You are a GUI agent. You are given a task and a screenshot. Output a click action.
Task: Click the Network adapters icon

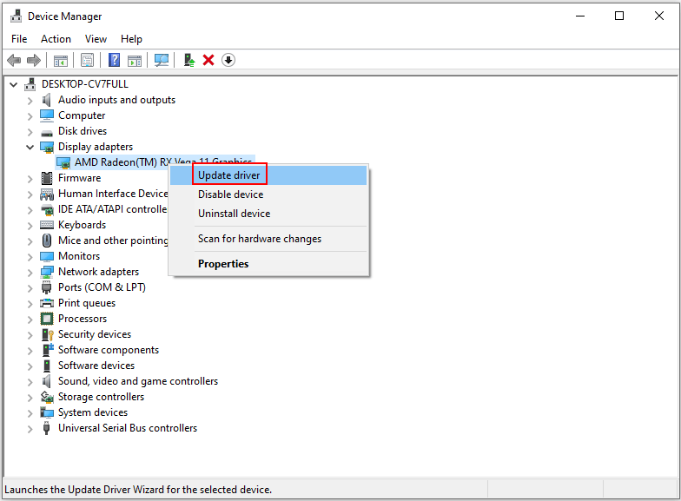(x=47, y=272)
